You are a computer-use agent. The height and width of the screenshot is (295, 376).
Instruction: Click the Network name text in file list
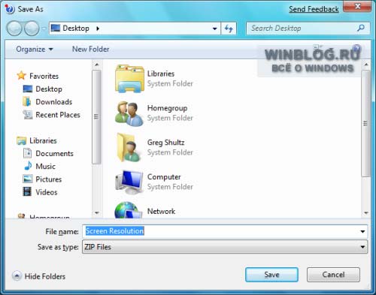pos(161,211)
